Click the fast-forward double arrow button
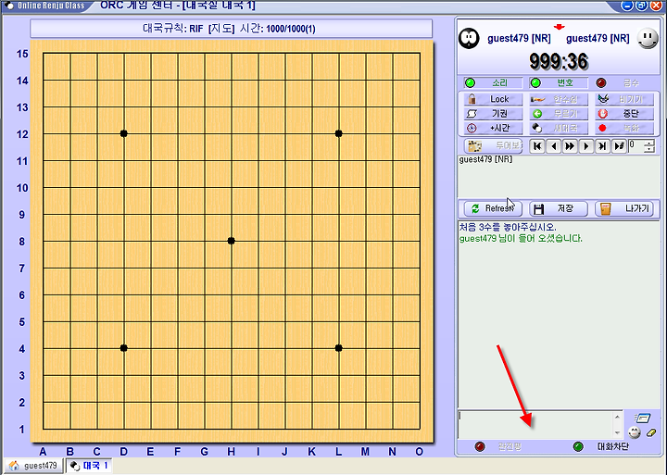This screenshot has width=667, height=475. pos(570,146)
